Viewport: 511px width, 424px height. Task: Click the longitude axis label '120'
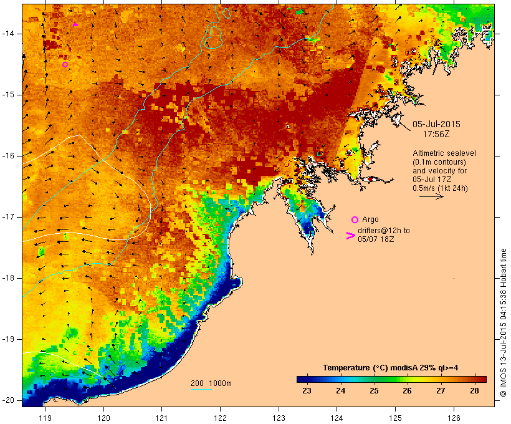tap(103, 418)
